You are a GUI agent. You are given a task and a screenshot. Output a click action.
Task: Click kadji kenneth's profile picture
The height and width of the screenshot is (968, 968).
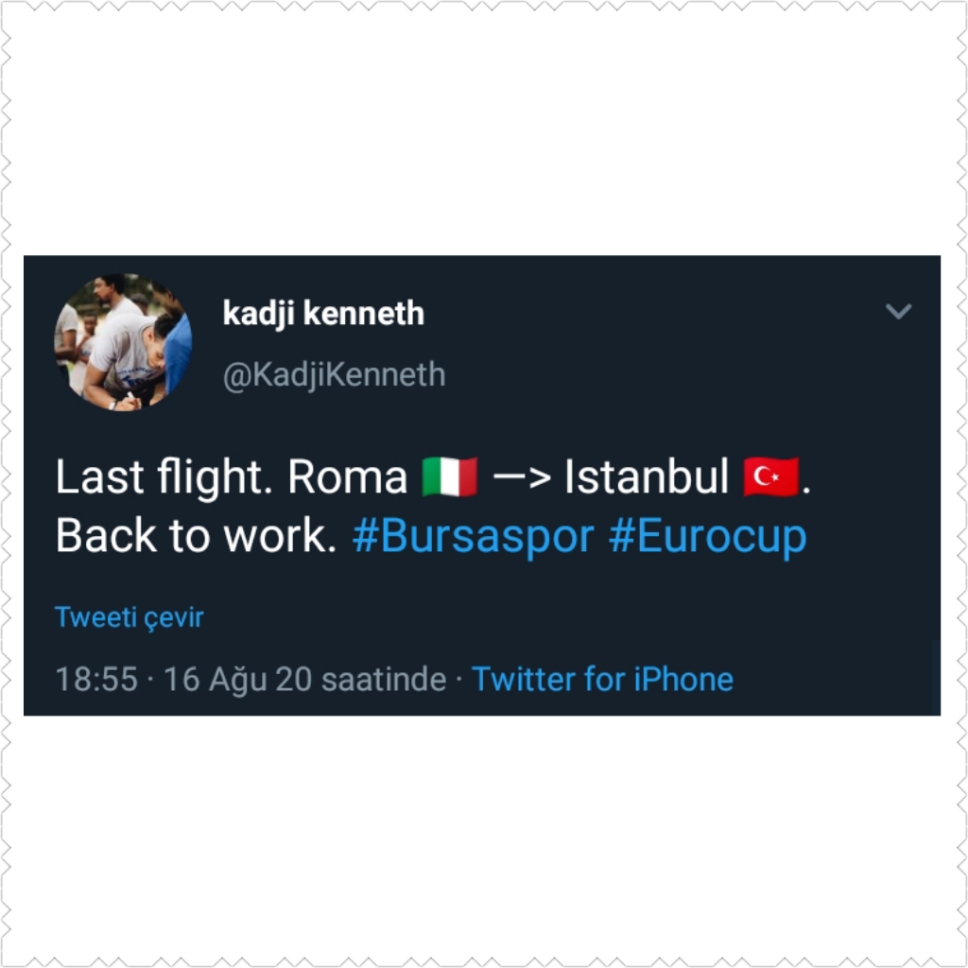pyautogui.click(x=123, y=342)
